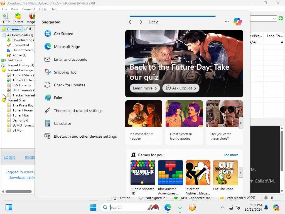Open the It almost didn't happen card
Screen dimensions: 285x214
tap(144, 122)
